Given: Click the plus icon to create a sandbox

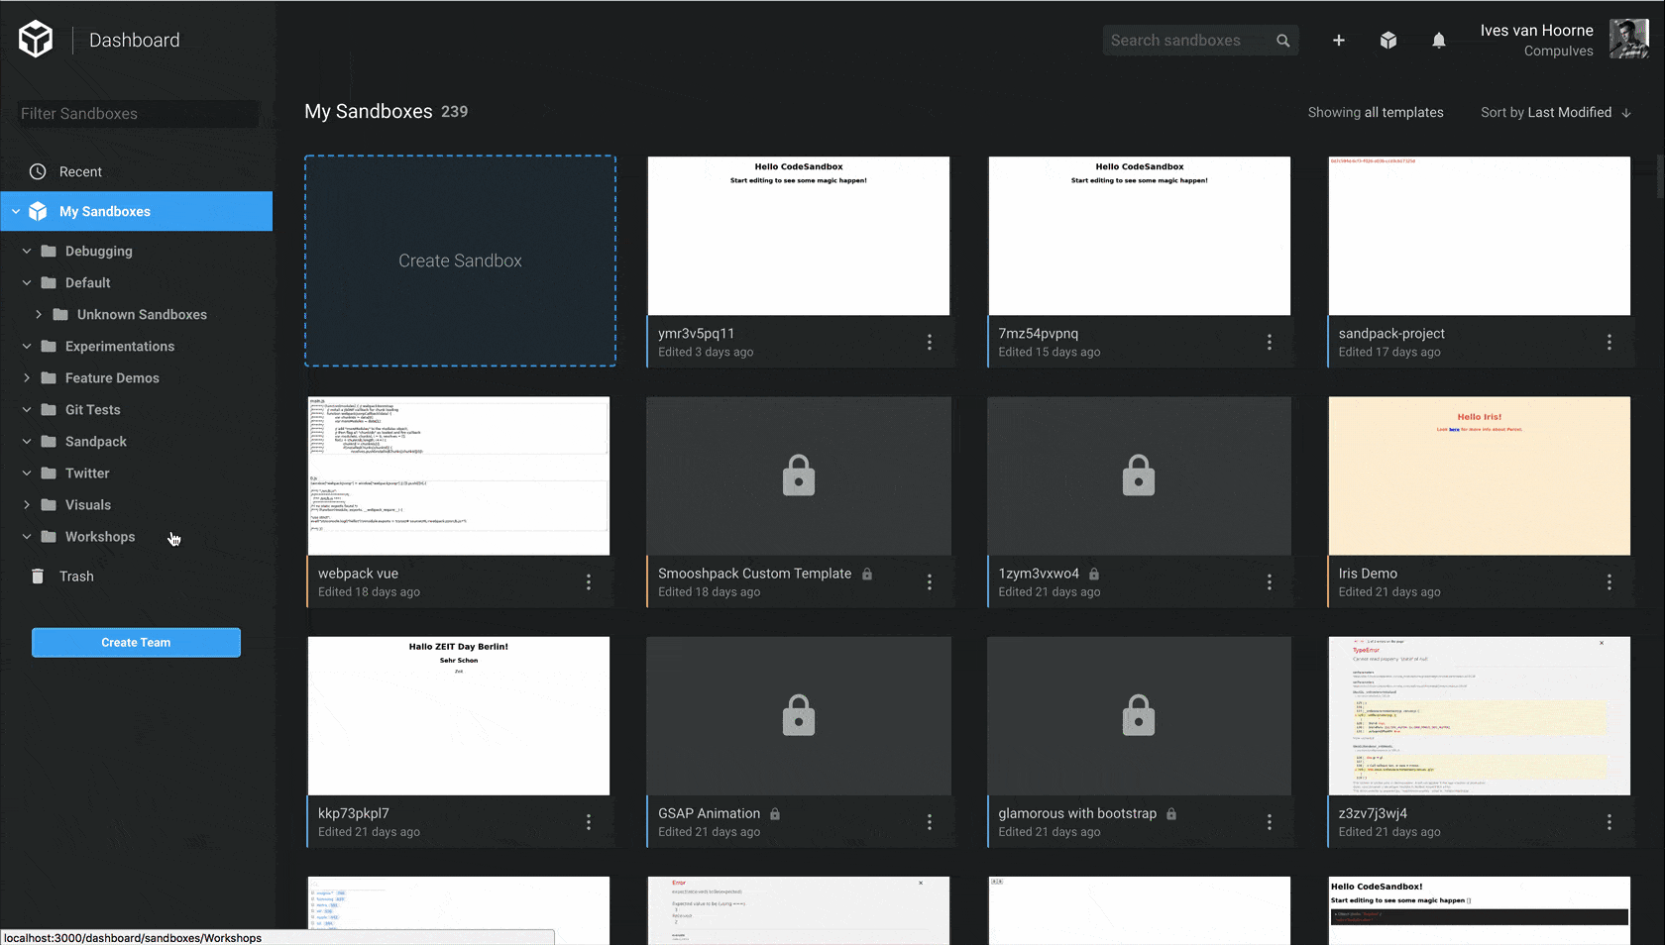Looking at the screenshot, I should pyautogui.click(x=1339, y=41).
